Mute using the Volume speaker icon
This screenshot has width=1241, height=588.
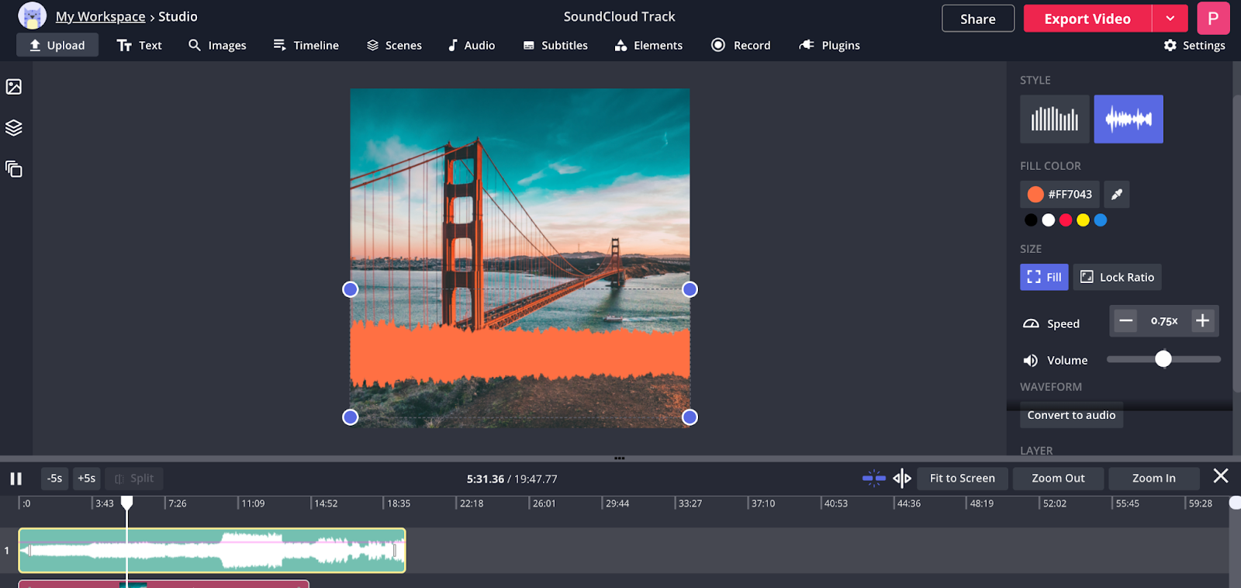pos(1031,361)
